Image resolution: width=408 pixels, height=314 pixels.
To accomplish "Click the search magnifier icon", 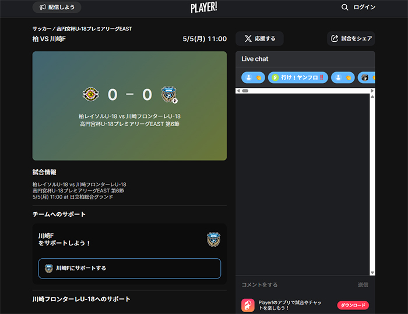I will [344, 7].
